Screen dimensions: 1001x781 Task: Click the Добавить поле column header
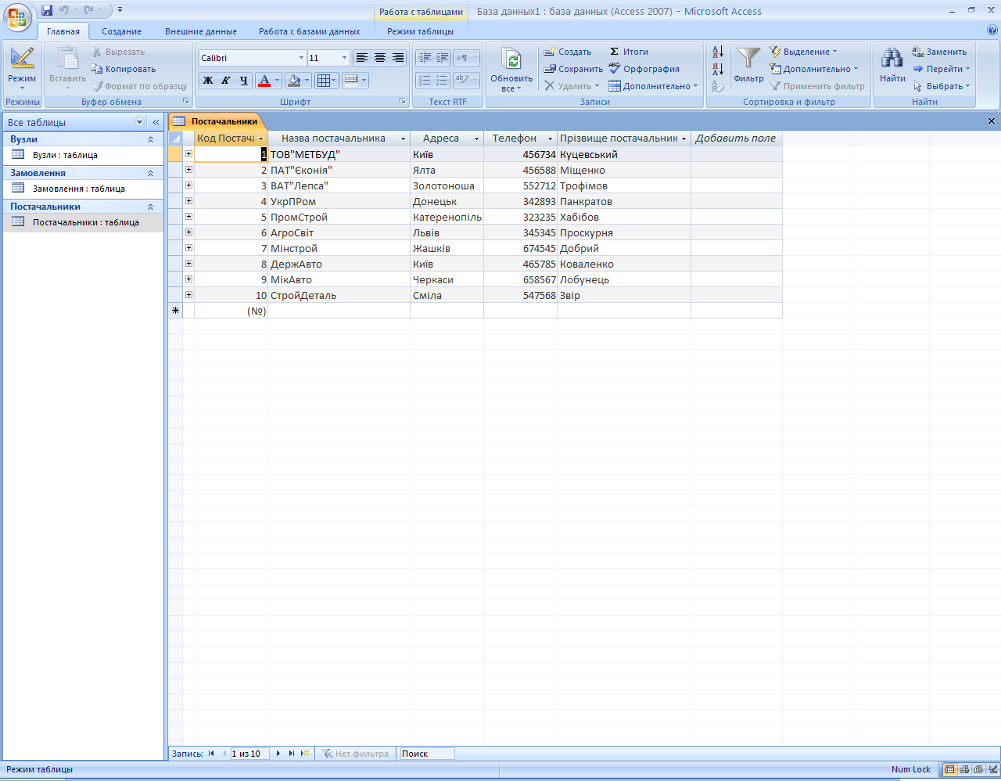(x=736, y=139)
